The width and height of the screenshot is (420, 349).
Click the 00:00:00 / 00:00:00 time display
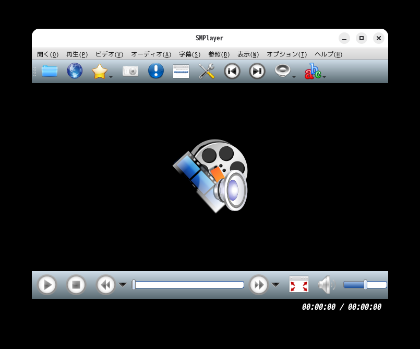pyautogui.click(x=342, y=307)
